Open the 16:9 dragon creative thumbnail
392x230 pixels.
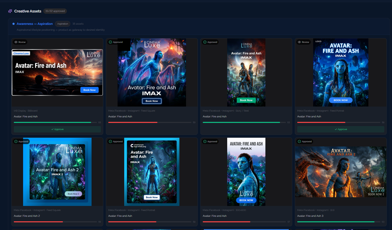[341, 172]
